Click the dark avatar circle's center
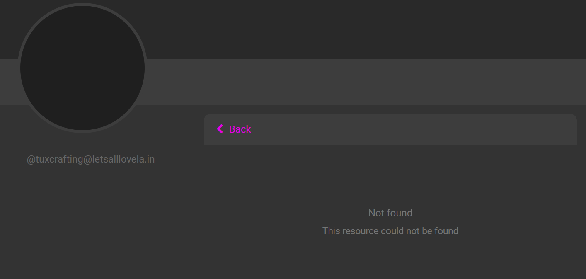The height and width of the screenshot is (279, 586). [x=82, y=68]
